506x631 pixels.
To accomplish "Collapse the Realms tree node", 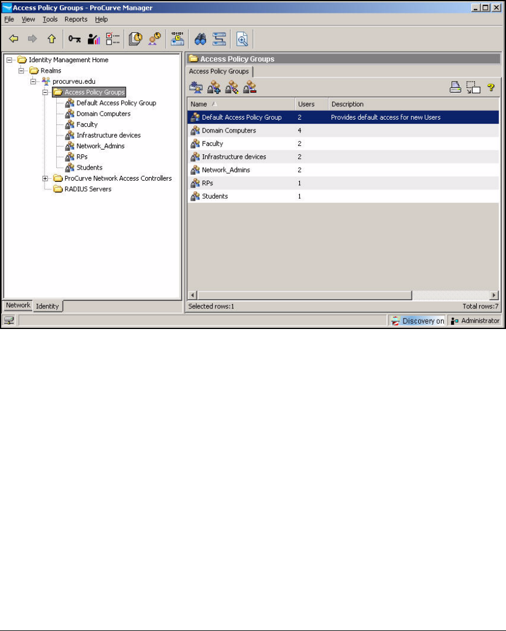I will 21,71.
